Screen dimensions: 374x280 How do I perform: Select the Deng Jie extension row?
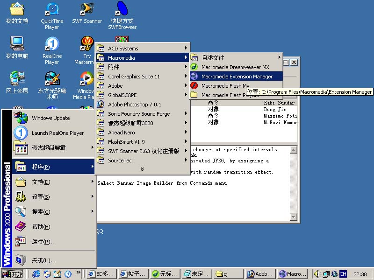[x=244, y=109]
